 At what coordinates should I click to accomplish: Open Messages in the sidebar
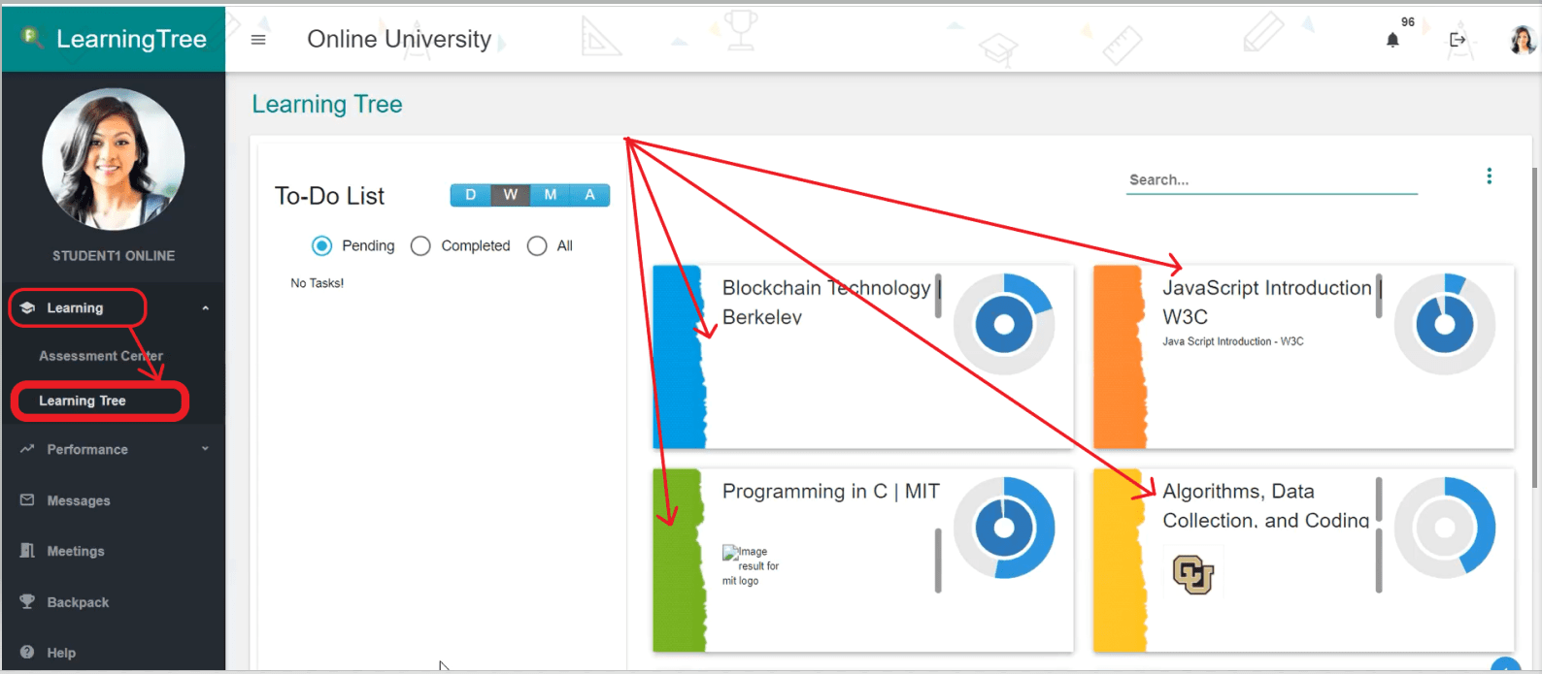point(79,501)
